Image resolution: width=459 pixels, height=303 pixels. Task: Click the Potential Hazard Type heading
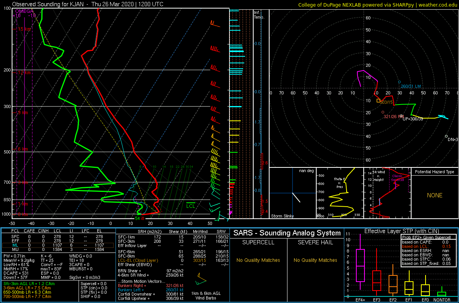434,172
